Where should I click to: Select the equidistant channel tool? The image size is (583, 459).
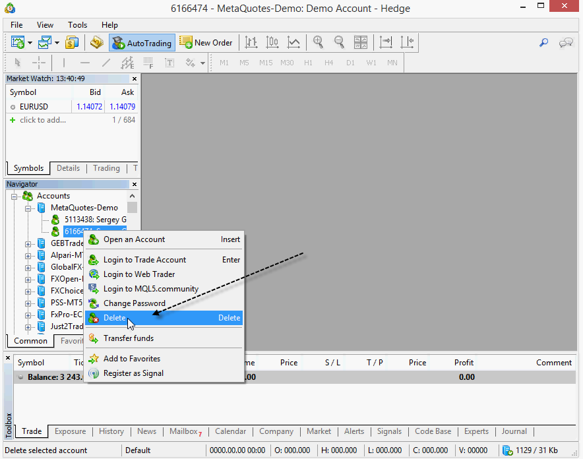127,63
